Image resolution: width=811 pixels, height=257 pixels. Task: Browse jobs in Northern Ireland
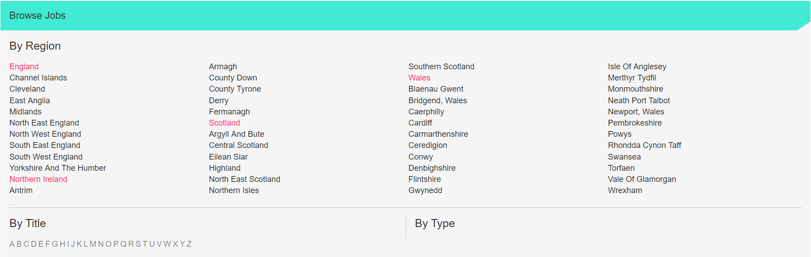coord(38,179)
